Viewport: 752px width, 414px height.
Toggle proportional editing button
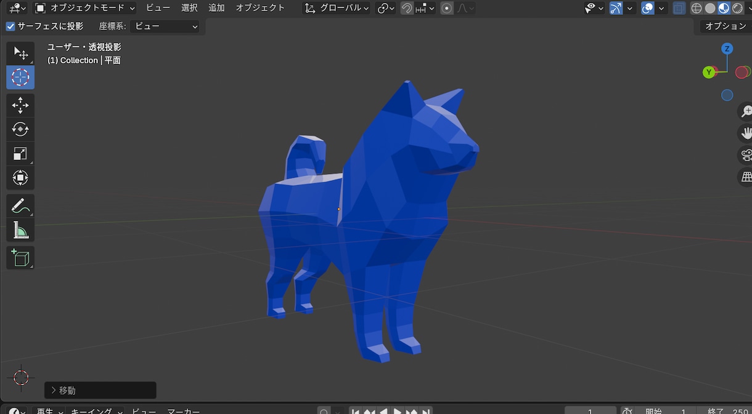pyautogui.click(x=447, y=8)
